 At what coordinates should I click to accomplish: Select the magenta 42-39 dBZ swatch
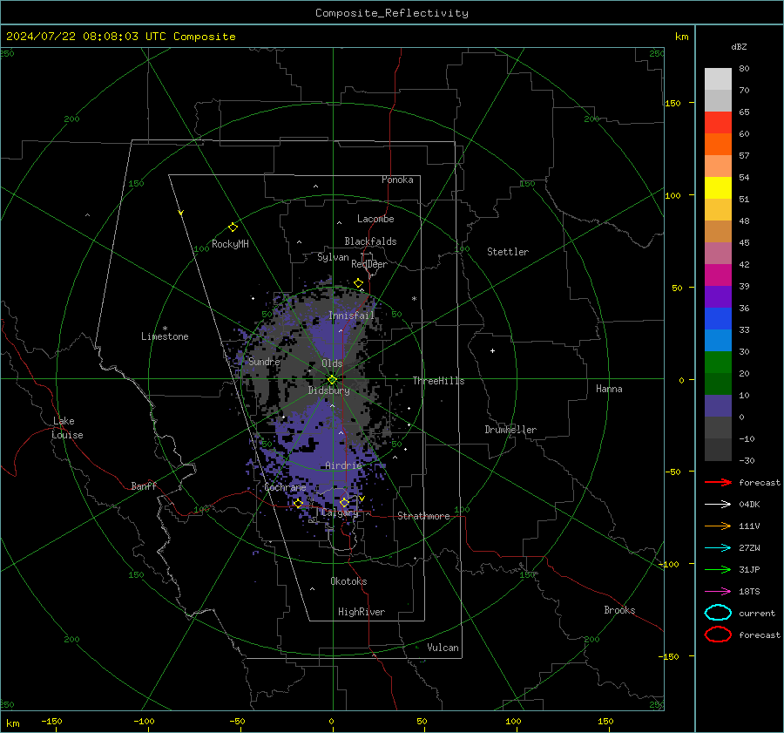tap(718, 275)
